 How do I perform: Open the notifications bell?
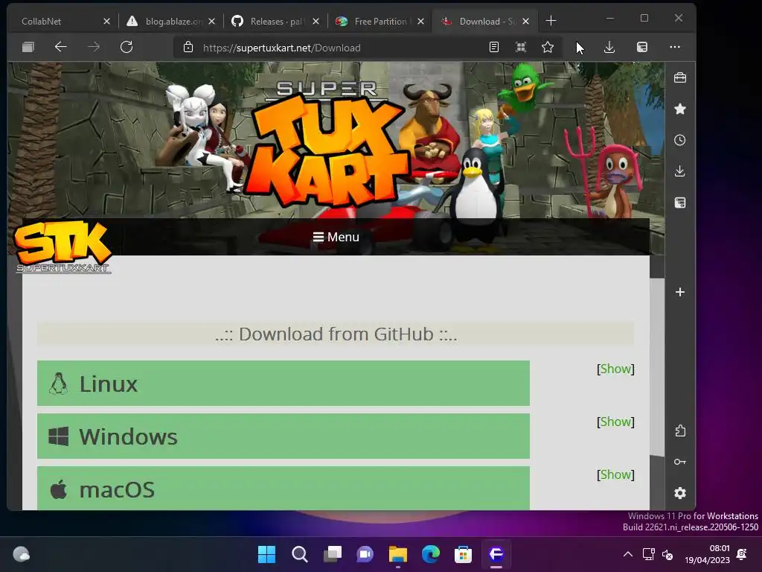[x=742, y=554]
